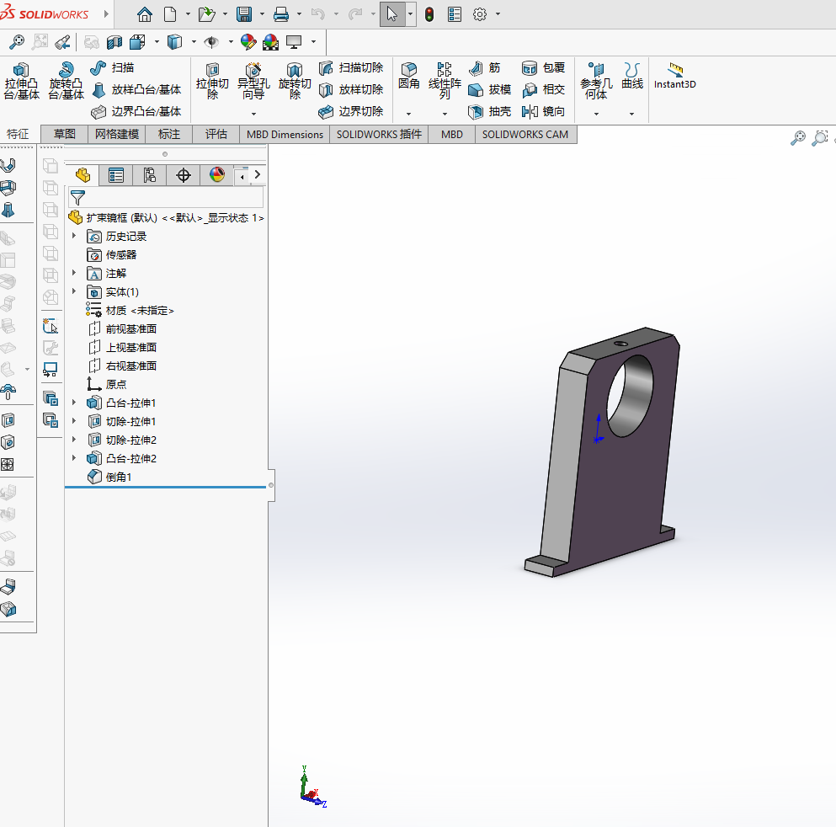Click the Home icon in top toolbar
This screenshot has width=836, height=827.
click(145, 14)
